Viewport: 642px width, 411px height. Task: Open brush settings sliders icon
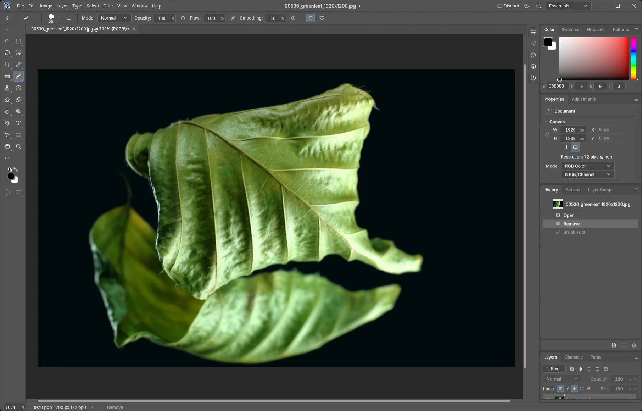[x=69, y=18]
